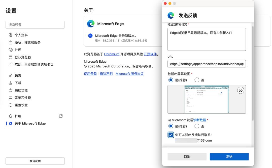Click the 163.com email address text
The image size is (272, 168).
point(204,141)
